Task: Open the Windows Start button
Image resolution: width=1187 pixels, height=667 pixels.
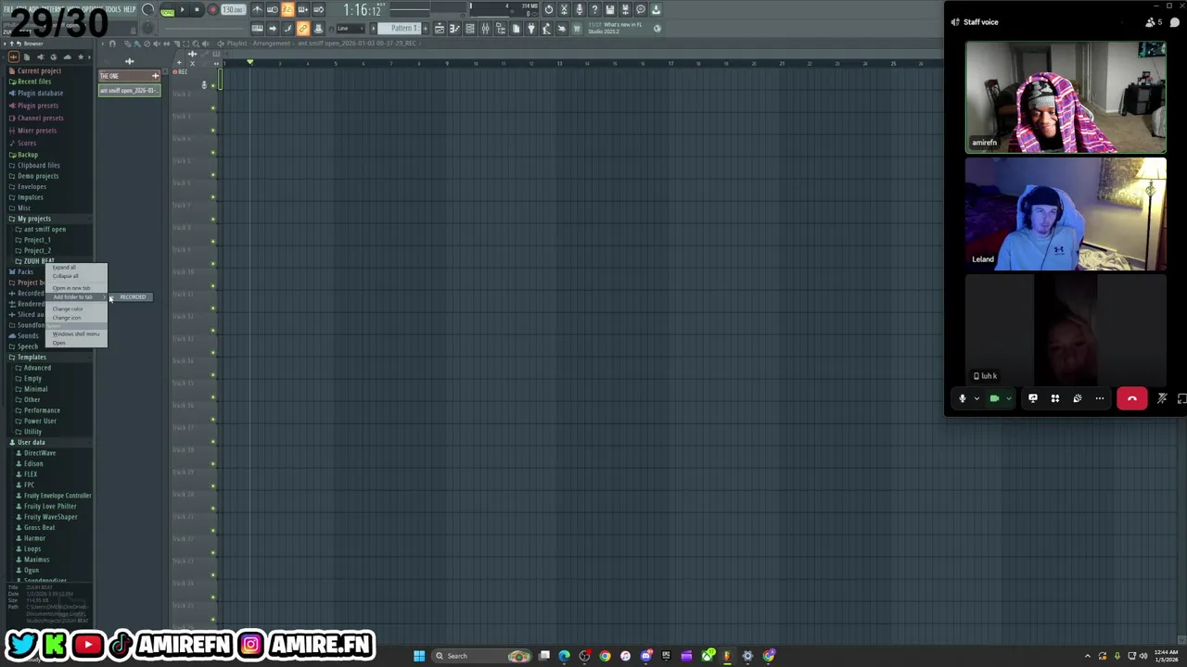Action: click(419, 656)
